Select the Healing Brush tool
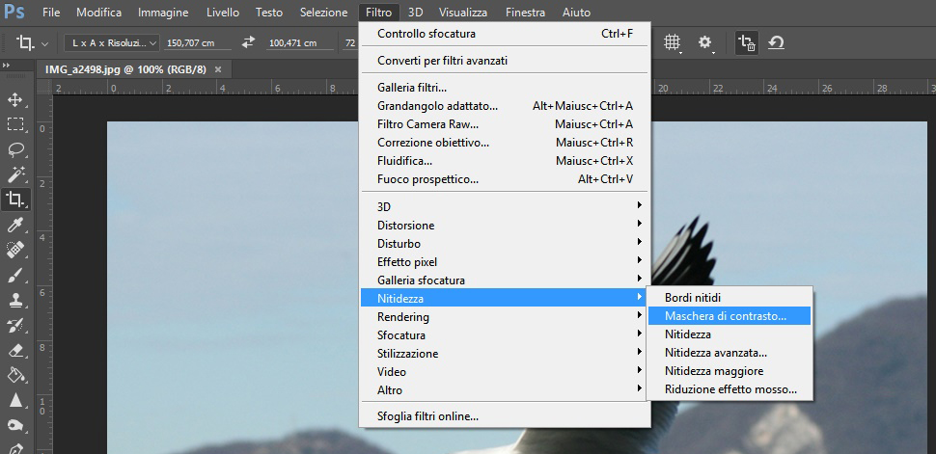The image size is (936, 454). tap(14, 250)
